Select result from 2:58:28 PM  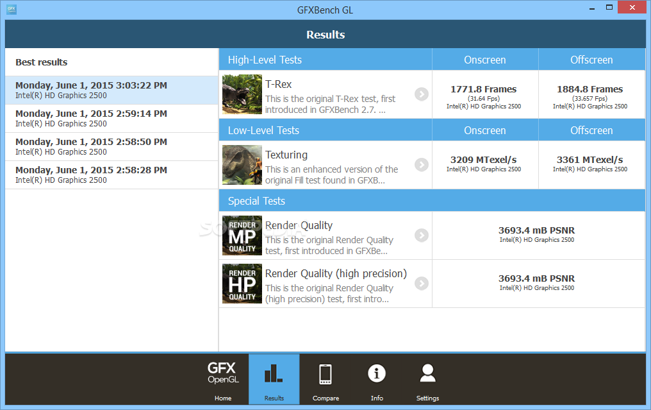tap(111, 175)
